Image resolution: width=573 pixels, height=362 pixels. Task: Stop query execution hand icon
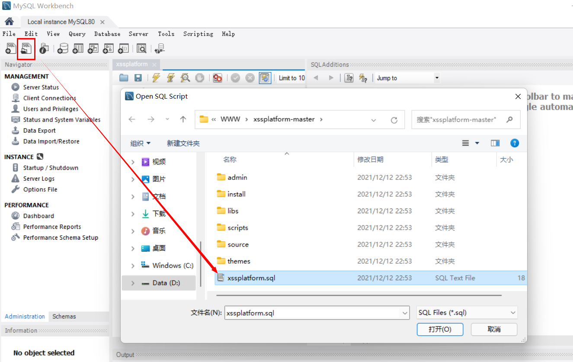pyautogui.click(x=199, y=78)
